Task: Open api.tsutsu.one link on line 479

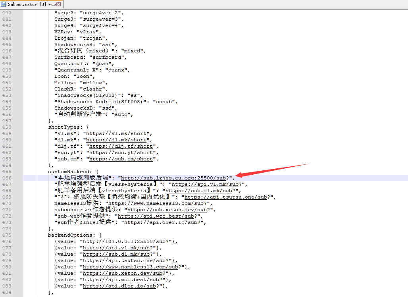Action: pyautogui.click(x=124, y=260)
